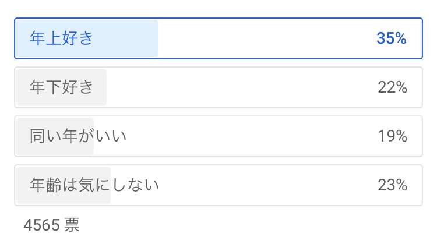The image size is (437, 251).
Task: Click the gray 同い年がいい progress bar fill
Action: (x=55, y=136)
